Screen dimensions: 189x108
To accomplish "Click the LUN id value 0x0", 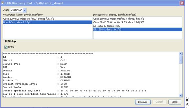I will coord(63,60).
